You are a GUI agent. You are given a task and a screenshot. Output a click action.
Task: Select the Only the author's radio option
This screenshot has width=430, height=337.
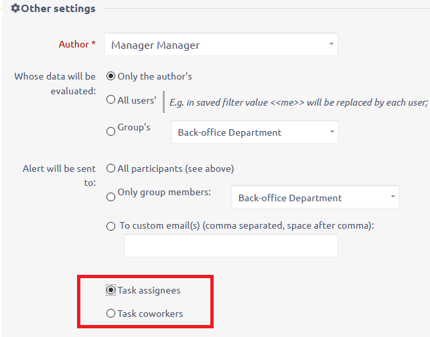coord(111,76)
